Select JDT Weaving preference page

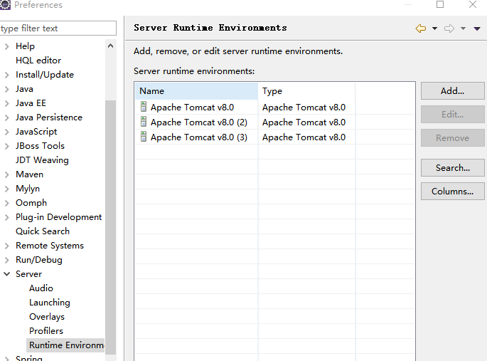pos(42,160)
